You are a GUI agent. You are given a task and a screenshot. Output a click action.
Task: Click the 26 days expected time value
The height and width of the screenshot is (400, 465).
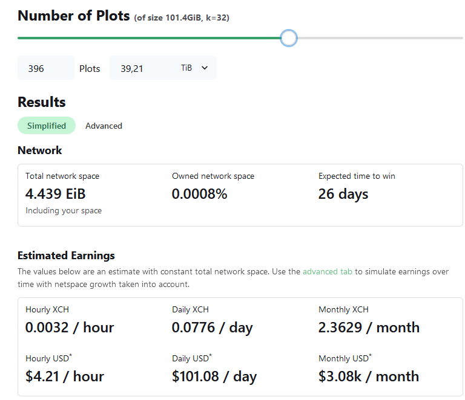click(x=343, y=194)
